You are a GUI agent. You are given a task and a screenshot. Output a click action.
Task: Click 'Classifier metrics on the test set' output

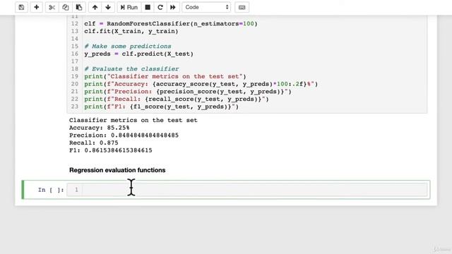coord(133,120)
